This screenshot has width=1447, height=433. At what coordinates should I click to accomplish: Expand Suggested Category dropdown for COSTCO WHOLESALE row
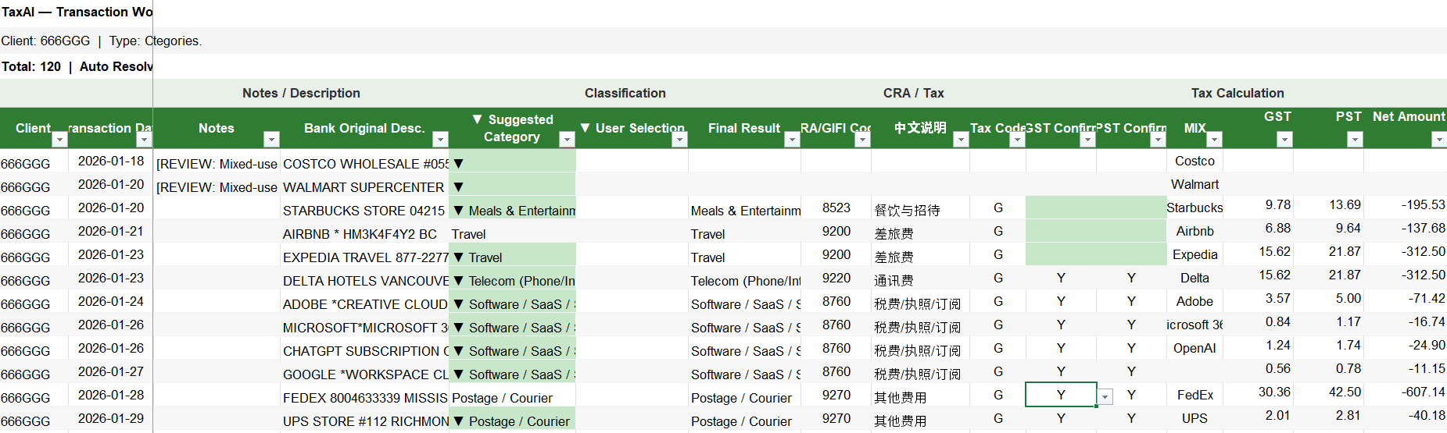[459, 164]
